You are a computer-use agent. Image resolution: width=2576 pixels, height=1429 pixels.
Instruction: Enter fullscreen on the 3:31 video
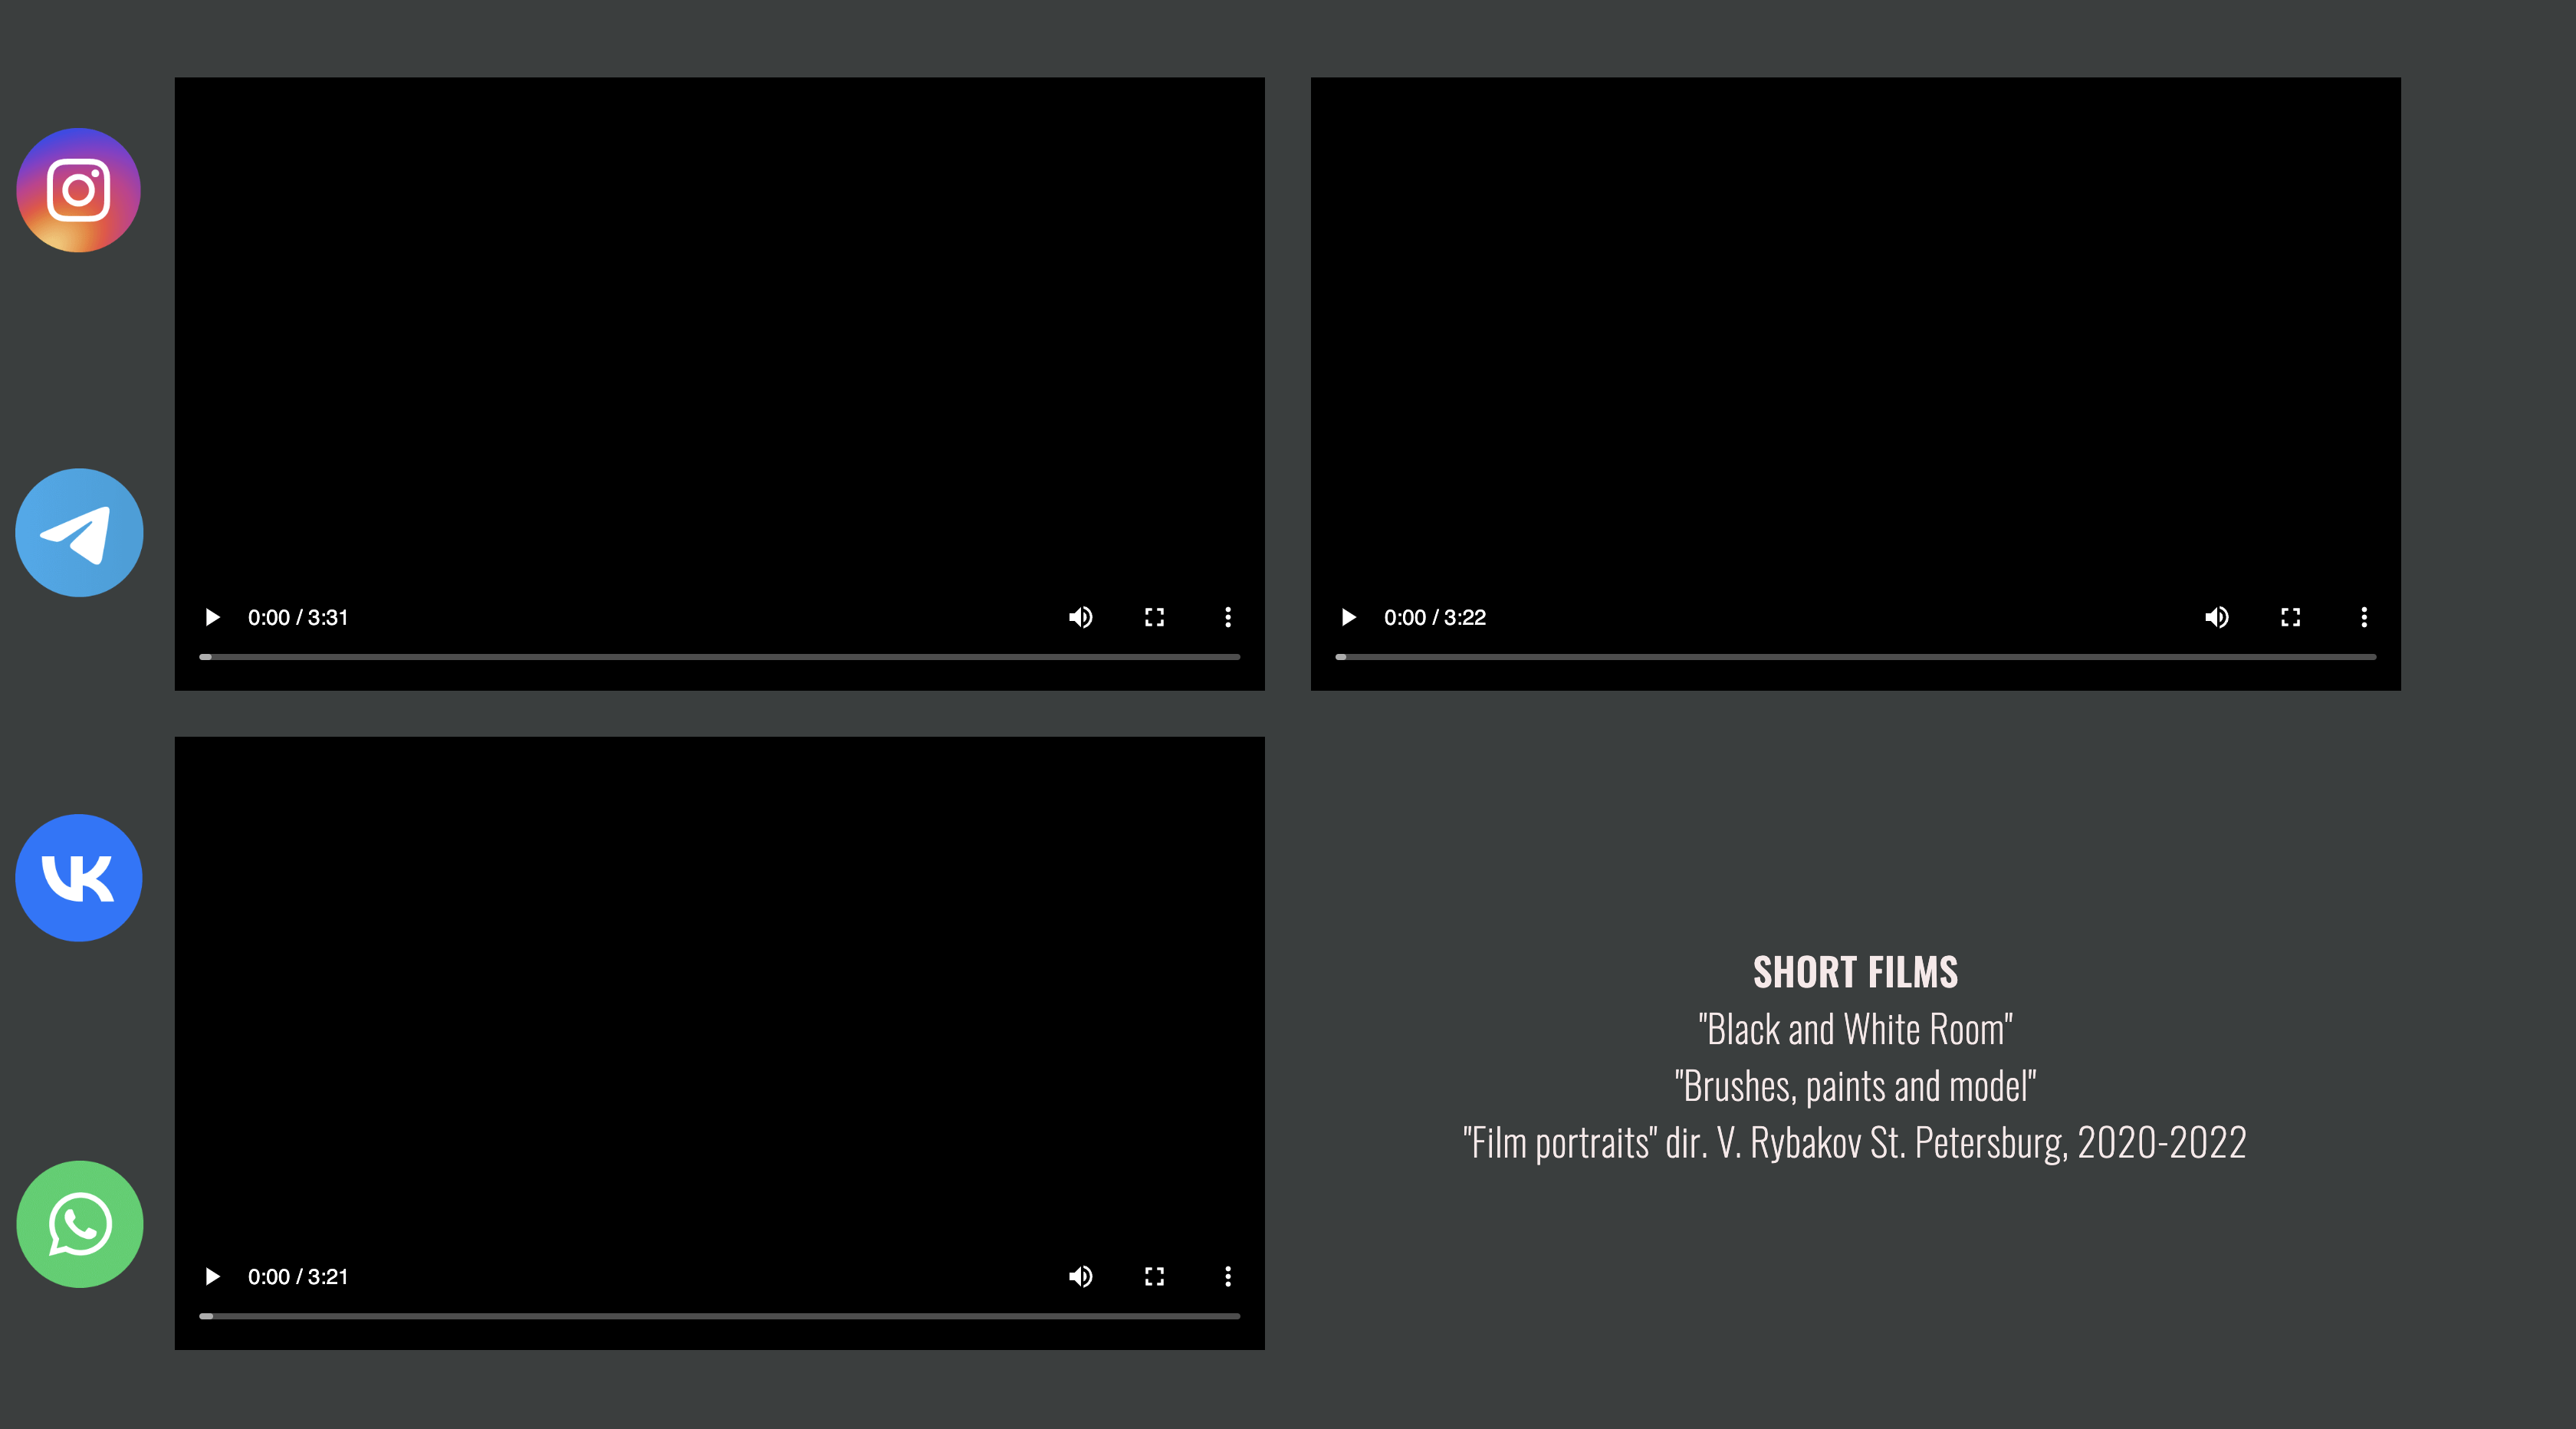tap(1154, 617)
